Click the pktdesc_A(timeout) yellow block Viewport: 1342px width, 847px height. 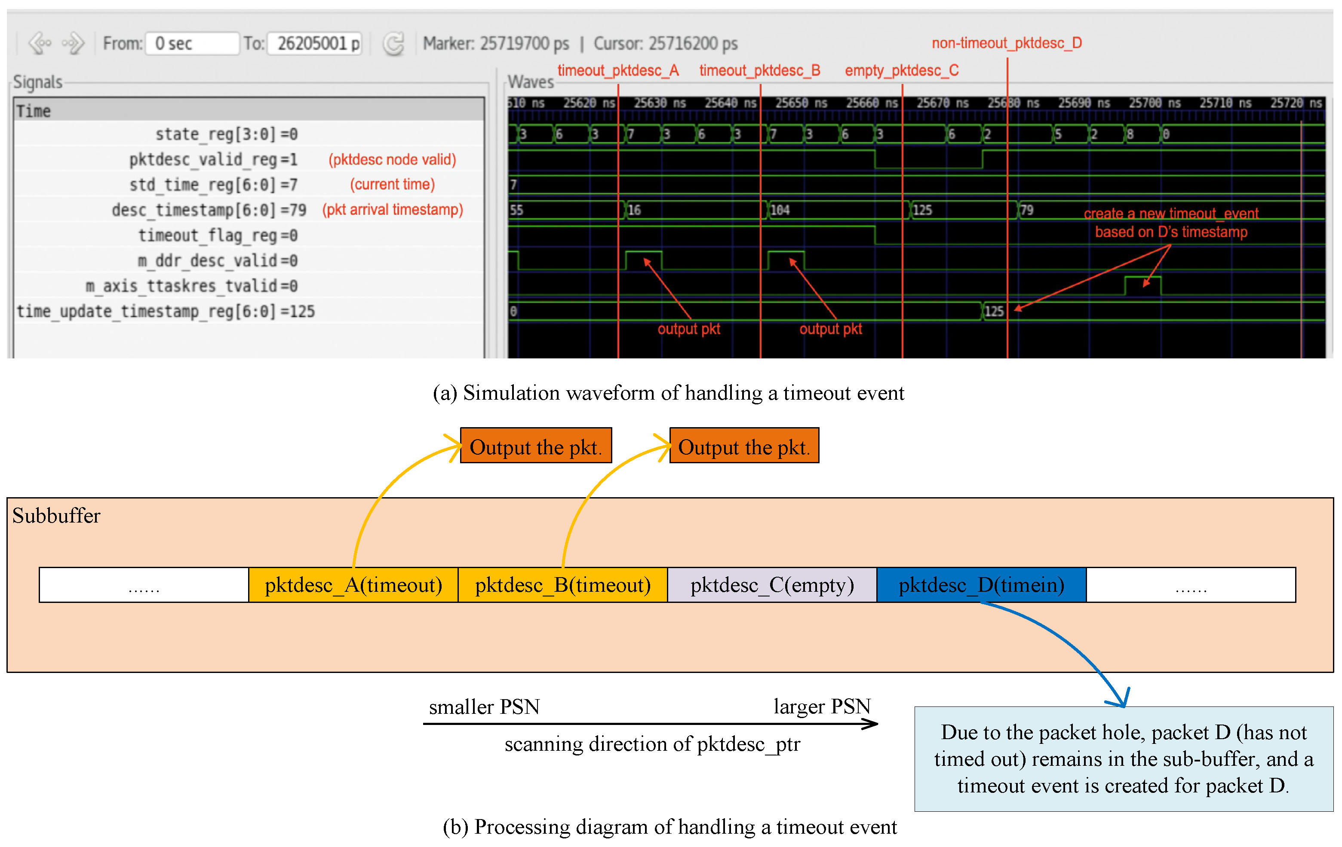pos(353,585)
